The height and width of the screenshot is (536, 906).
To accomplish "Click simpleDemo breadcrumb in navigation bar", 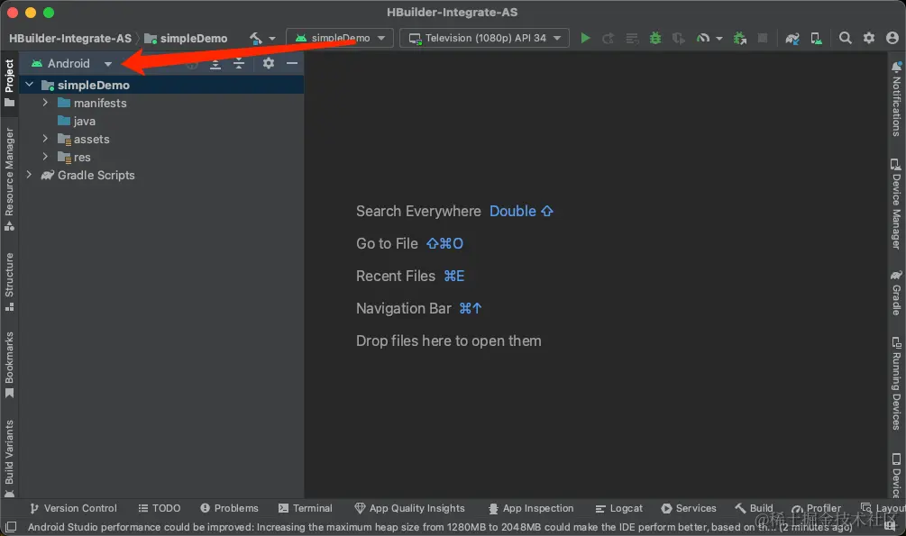I will click(186, 38).
